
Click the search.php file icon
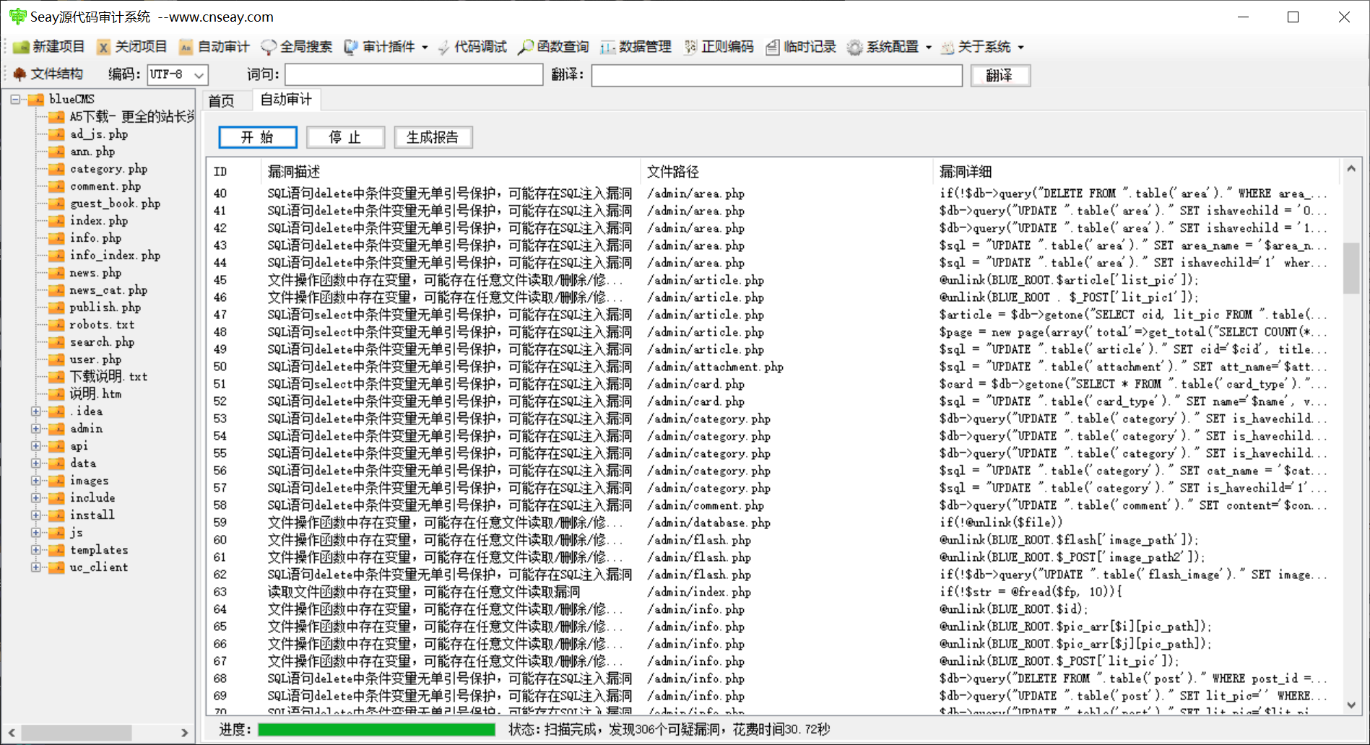(56, 342)
